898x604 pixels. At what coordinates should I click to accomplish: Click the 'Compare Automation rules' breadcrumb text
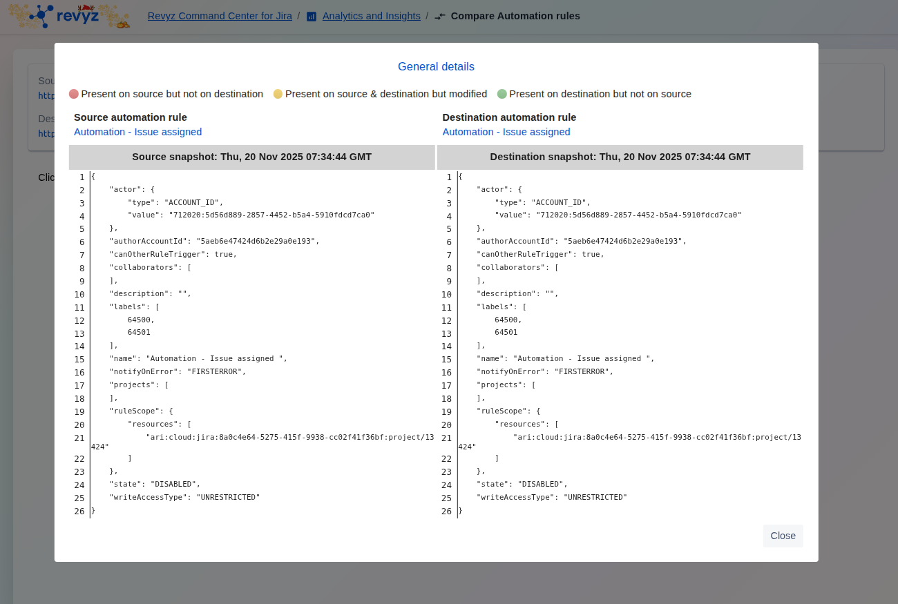coord(515,16)
